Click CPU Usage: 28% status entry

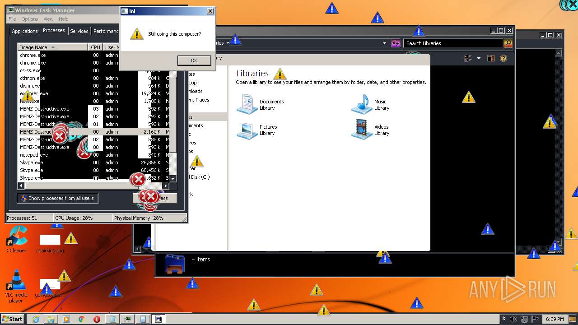point(83,218)
